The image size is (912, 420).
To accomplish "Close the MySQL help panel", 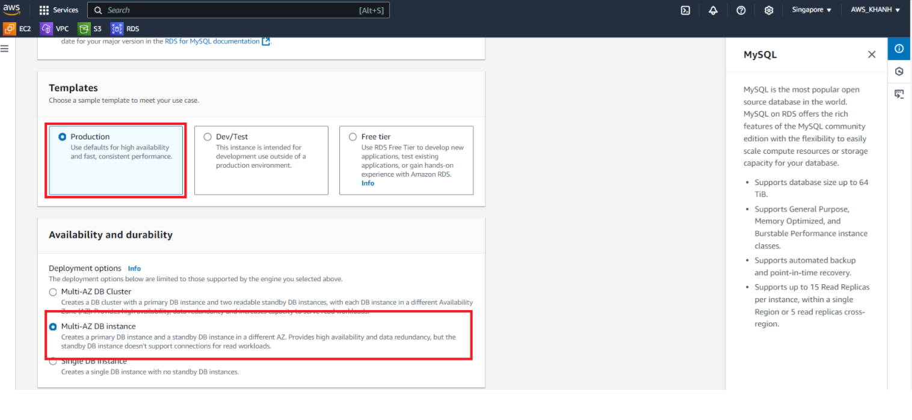I will click(x=872, y=55).
